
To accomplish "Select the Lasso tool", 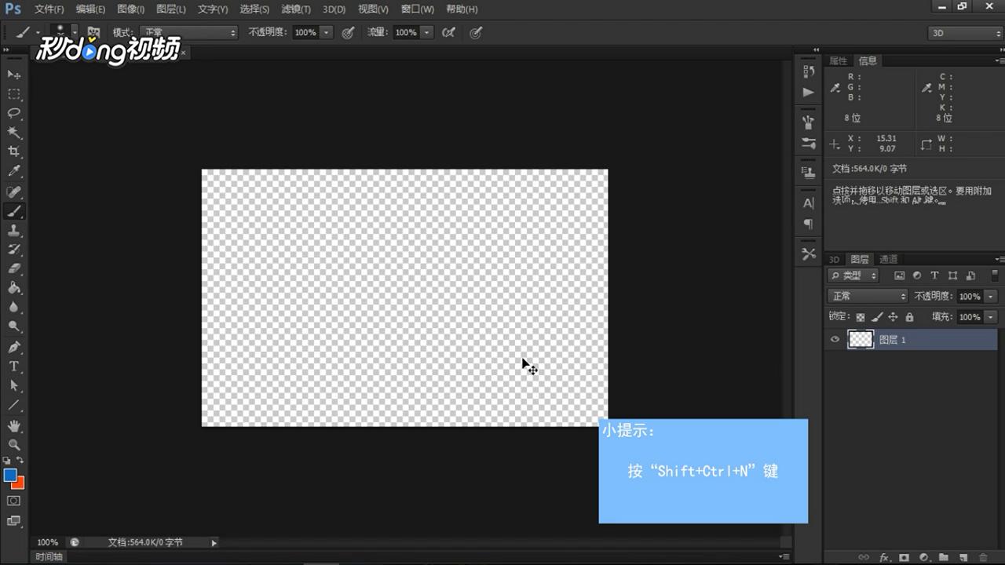I will tap(14, 113).
